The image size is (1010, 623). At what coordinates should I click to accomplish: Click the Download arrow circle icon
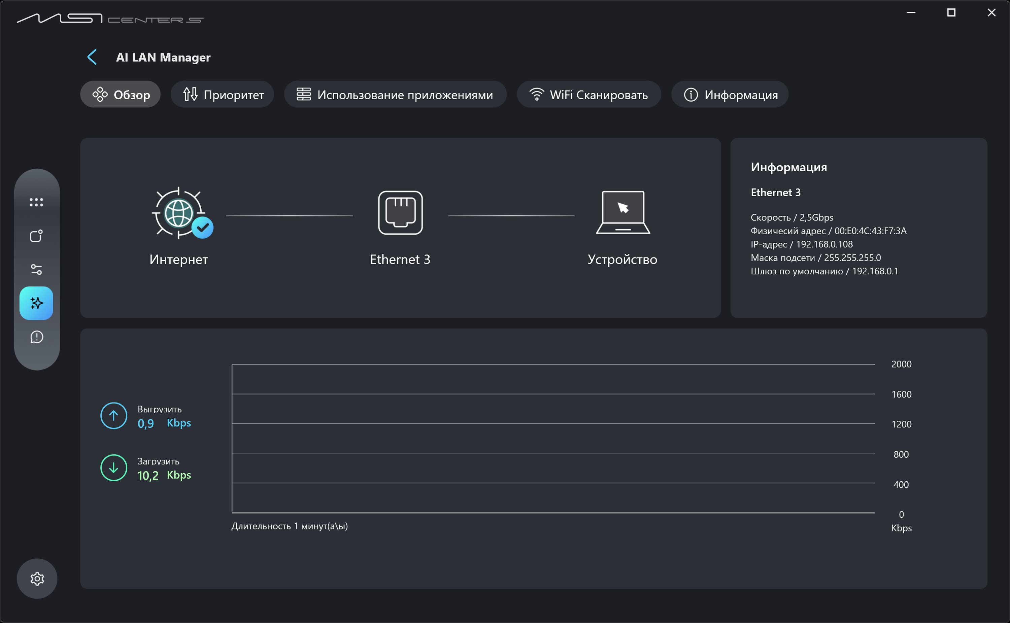click(114, 468)
